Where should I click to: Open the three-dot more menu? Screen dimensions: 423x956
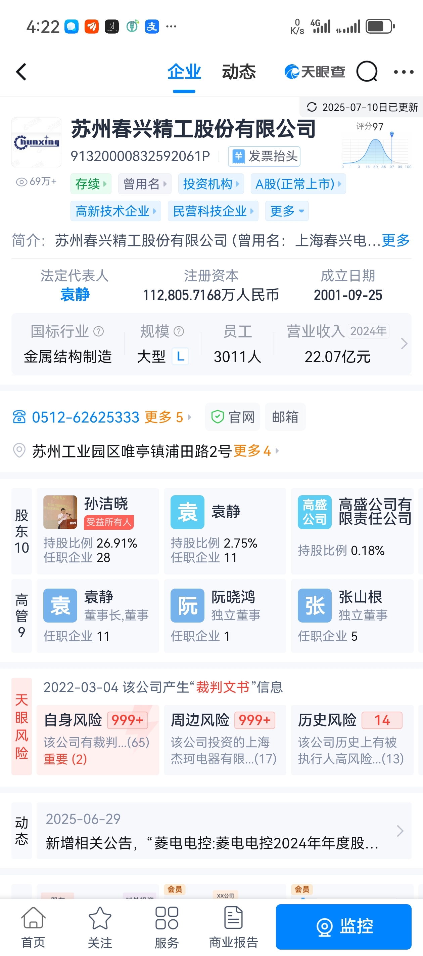tap(403, 72)
